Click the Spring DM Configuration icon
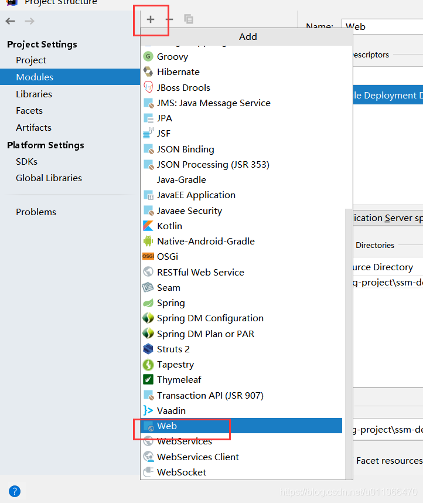Image resolution: width=423 pixels, height=503 pixels. pyautogui.click(x=148, y=318)
